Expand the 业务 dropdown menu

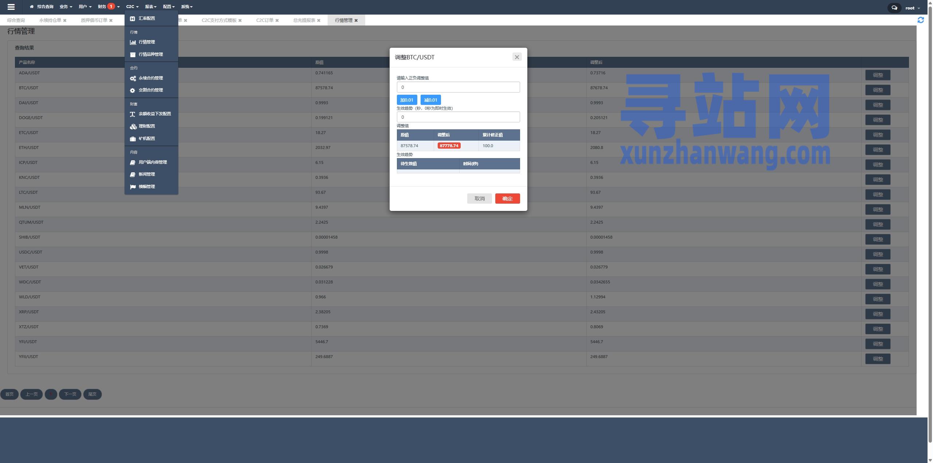66,7
